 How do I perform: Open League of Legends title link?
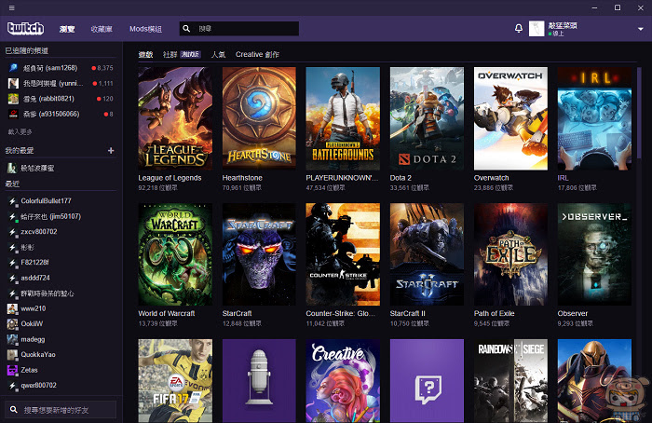170,178
